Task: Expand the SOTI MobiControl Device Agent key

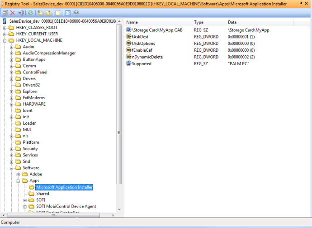Action: point(25,207)
